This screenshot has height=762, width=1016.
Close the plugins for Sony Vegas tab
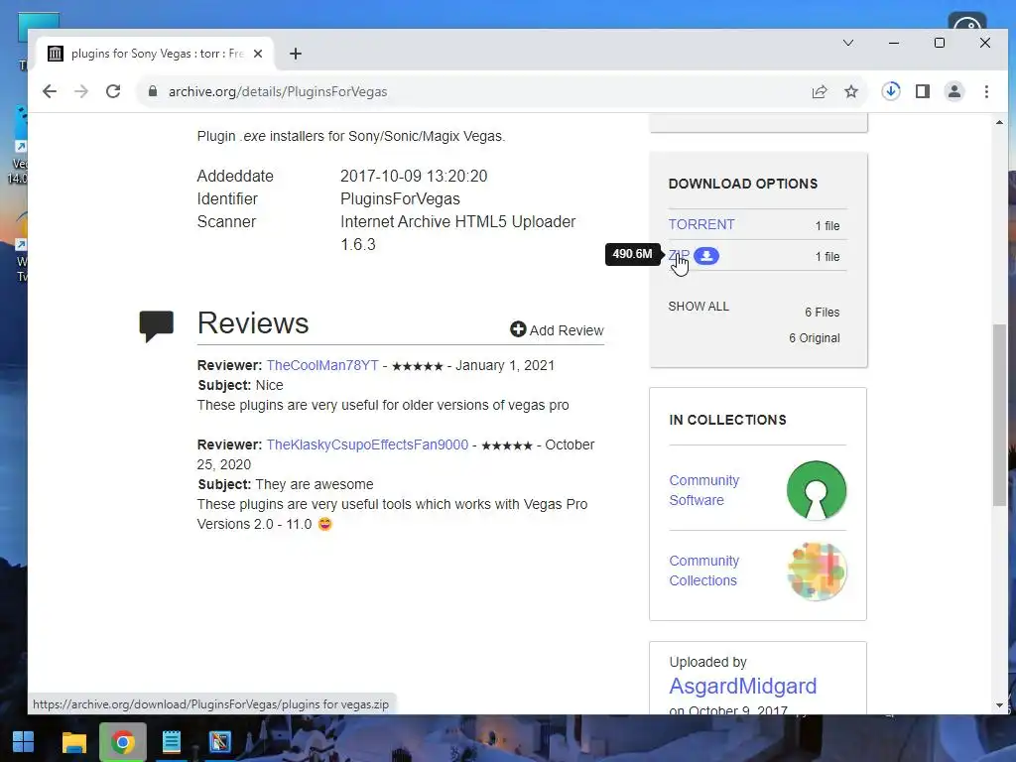pos(258,54)
